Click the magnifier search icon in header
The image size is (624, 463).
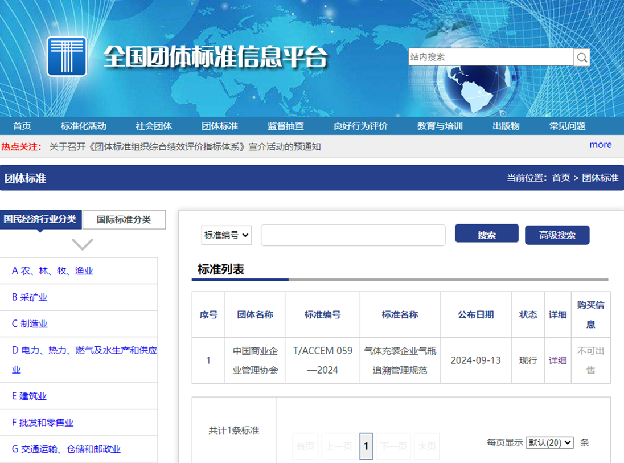click(582, 57)
